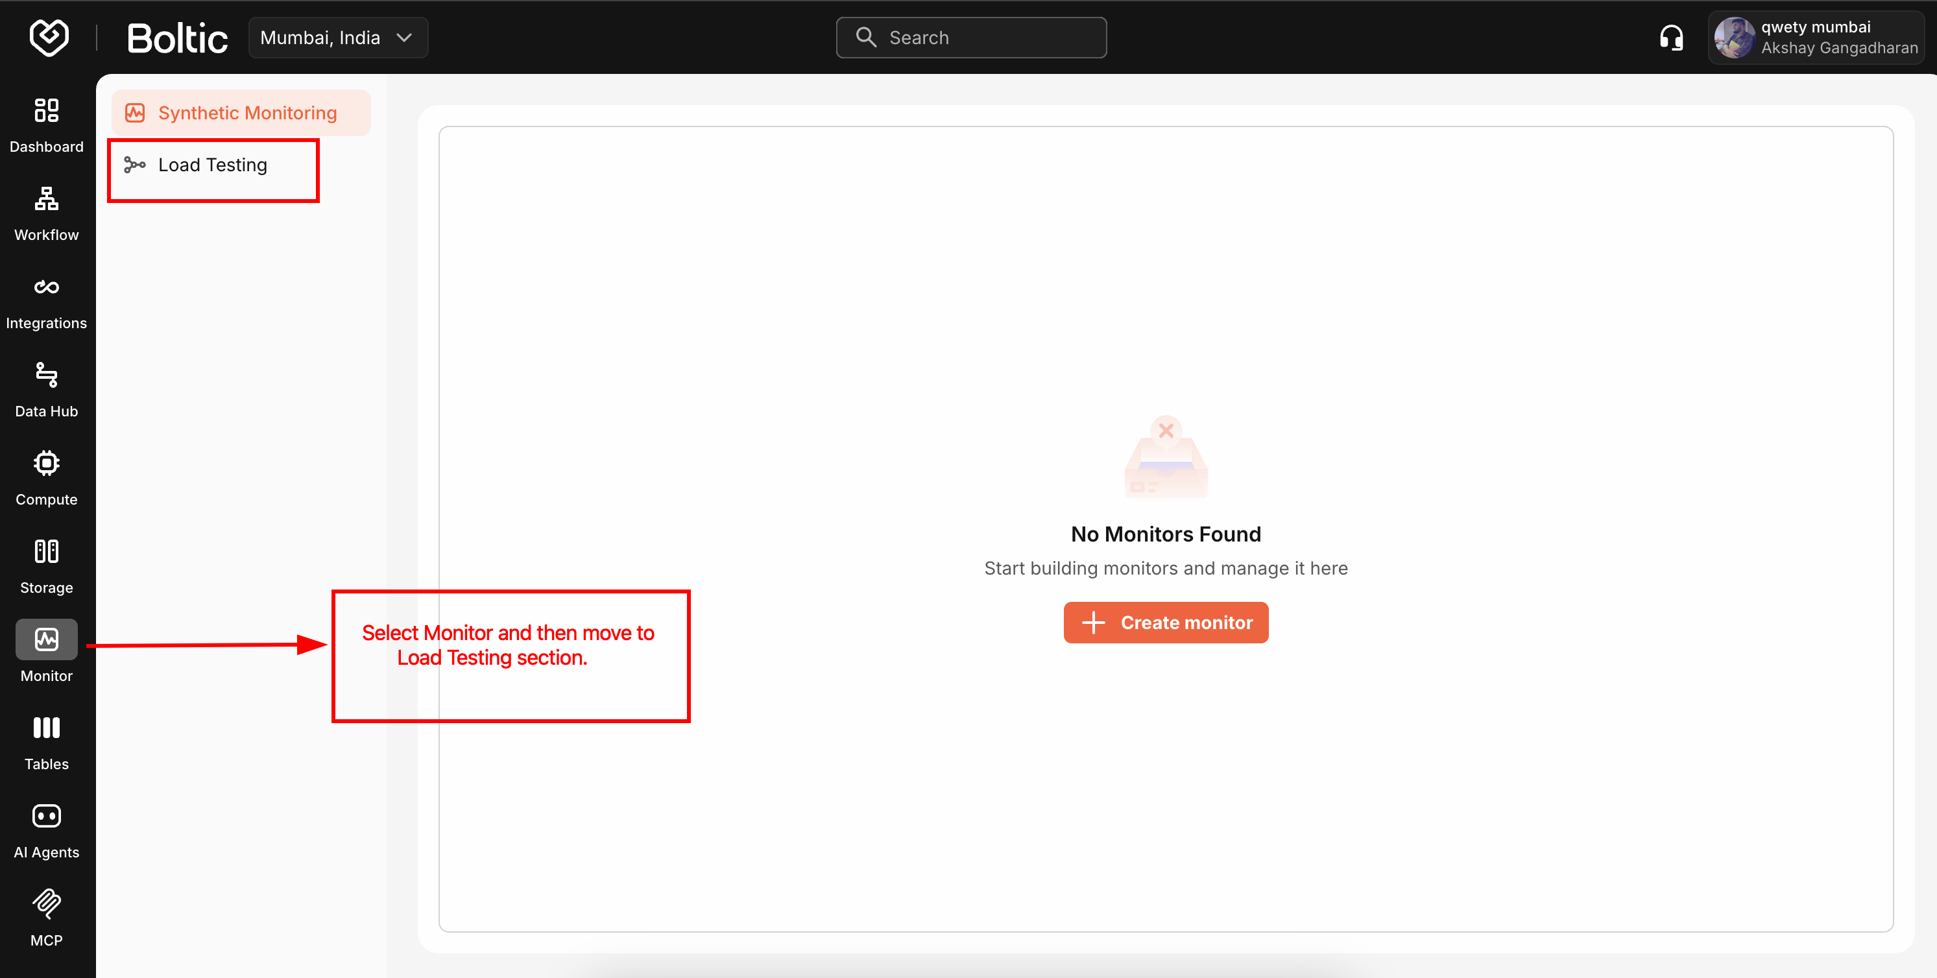
Task: Click the headset support icon
Action: [x=1671, y=37]
